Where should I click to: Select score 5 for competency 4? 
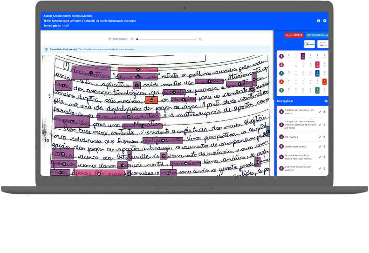pyautogui.click(x=324, y=81)
